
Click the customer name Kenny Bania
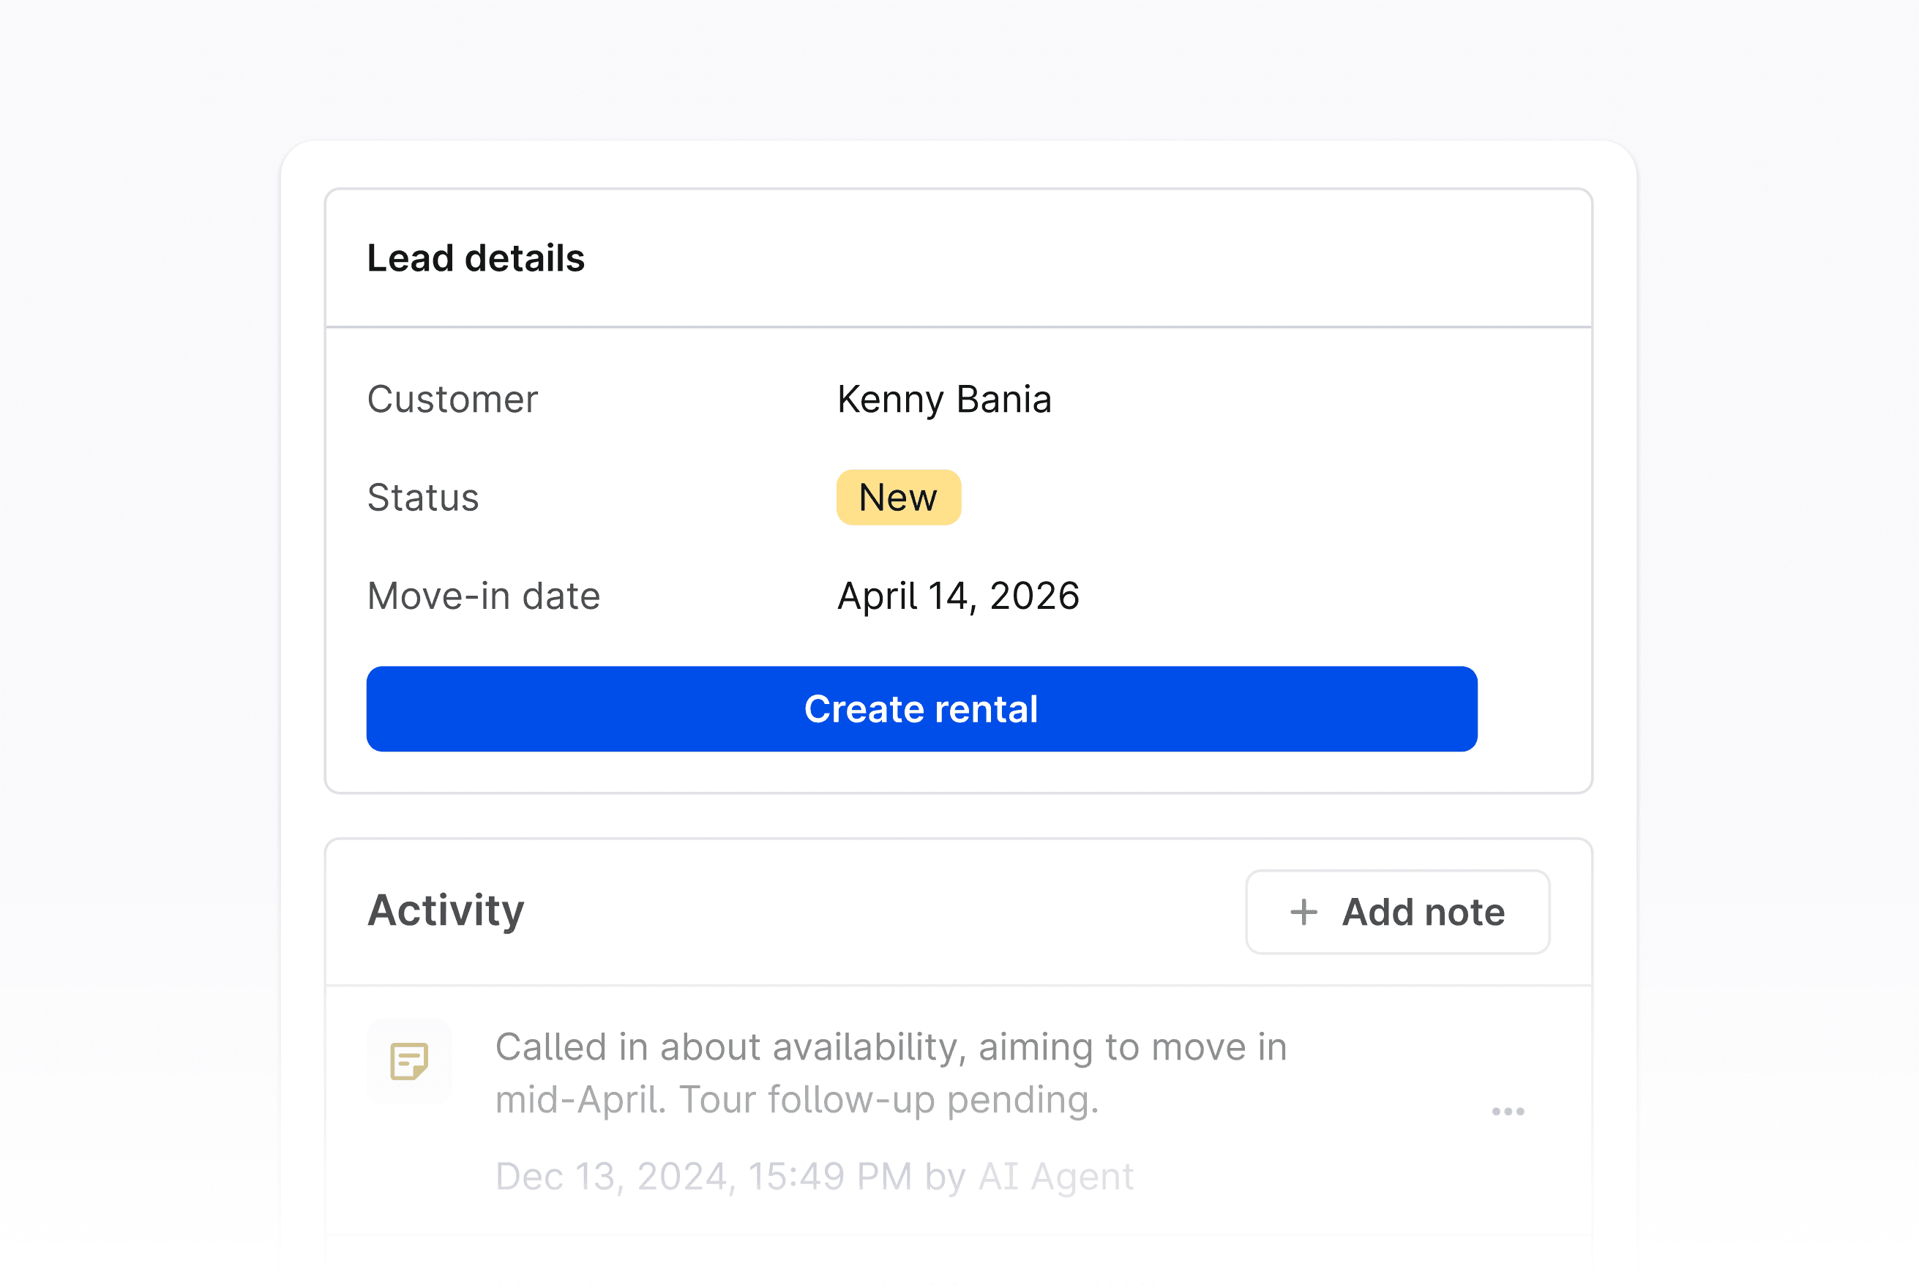point(944,400)
